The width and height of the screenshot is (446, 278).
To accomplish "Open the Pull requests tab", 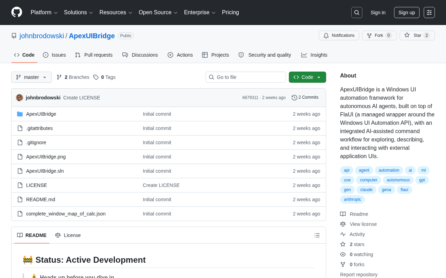I will coord(94,55).
